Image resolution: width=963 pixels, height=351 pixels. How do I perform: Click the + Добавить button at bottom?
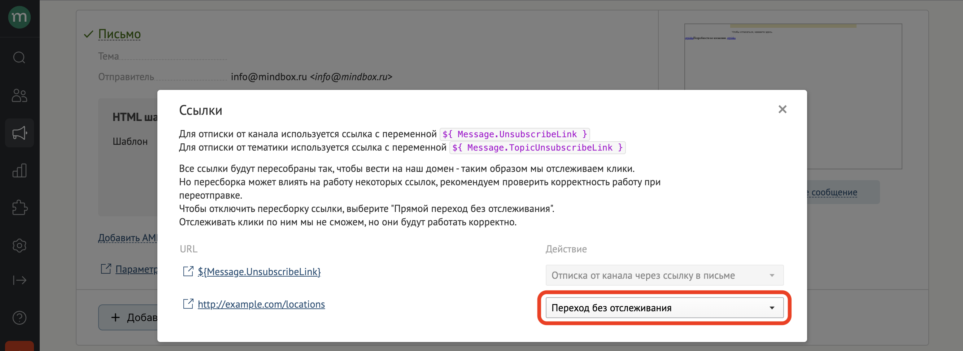(x=128, y=317)
